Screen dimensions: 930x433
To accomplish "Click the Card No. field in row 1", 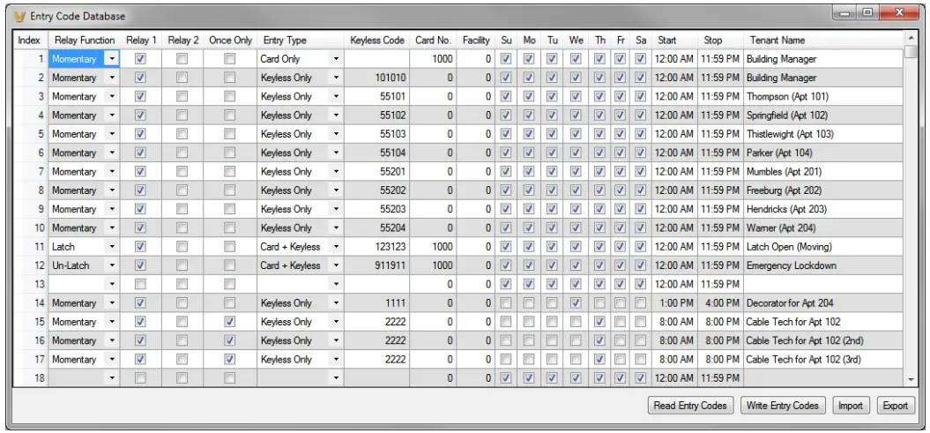I will (x=433, y=59).
